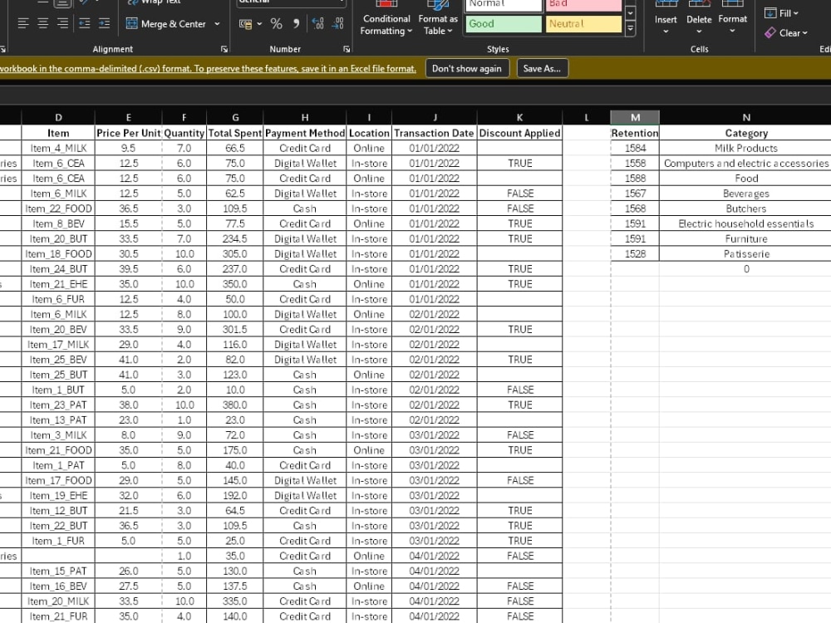Align text left in ribbon
The height and width of the screenshot is (623, 831).
click(22, 23)
